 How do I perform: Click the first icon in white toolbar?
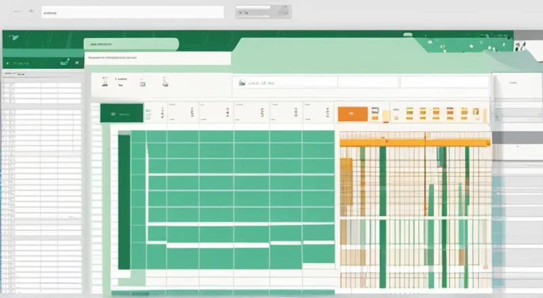[x=105, y=82]
